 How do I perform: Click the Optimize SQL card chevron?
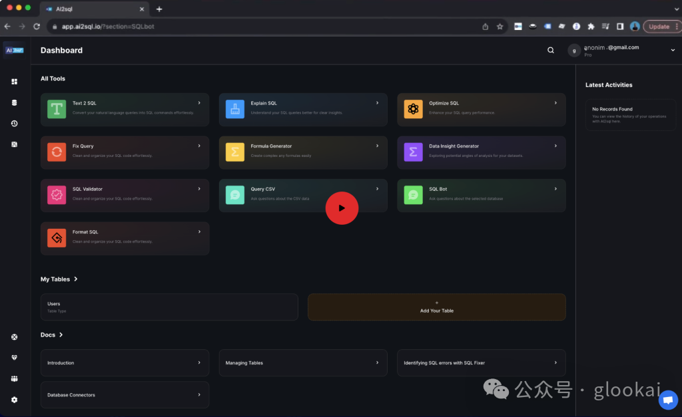tap(555, 103)
